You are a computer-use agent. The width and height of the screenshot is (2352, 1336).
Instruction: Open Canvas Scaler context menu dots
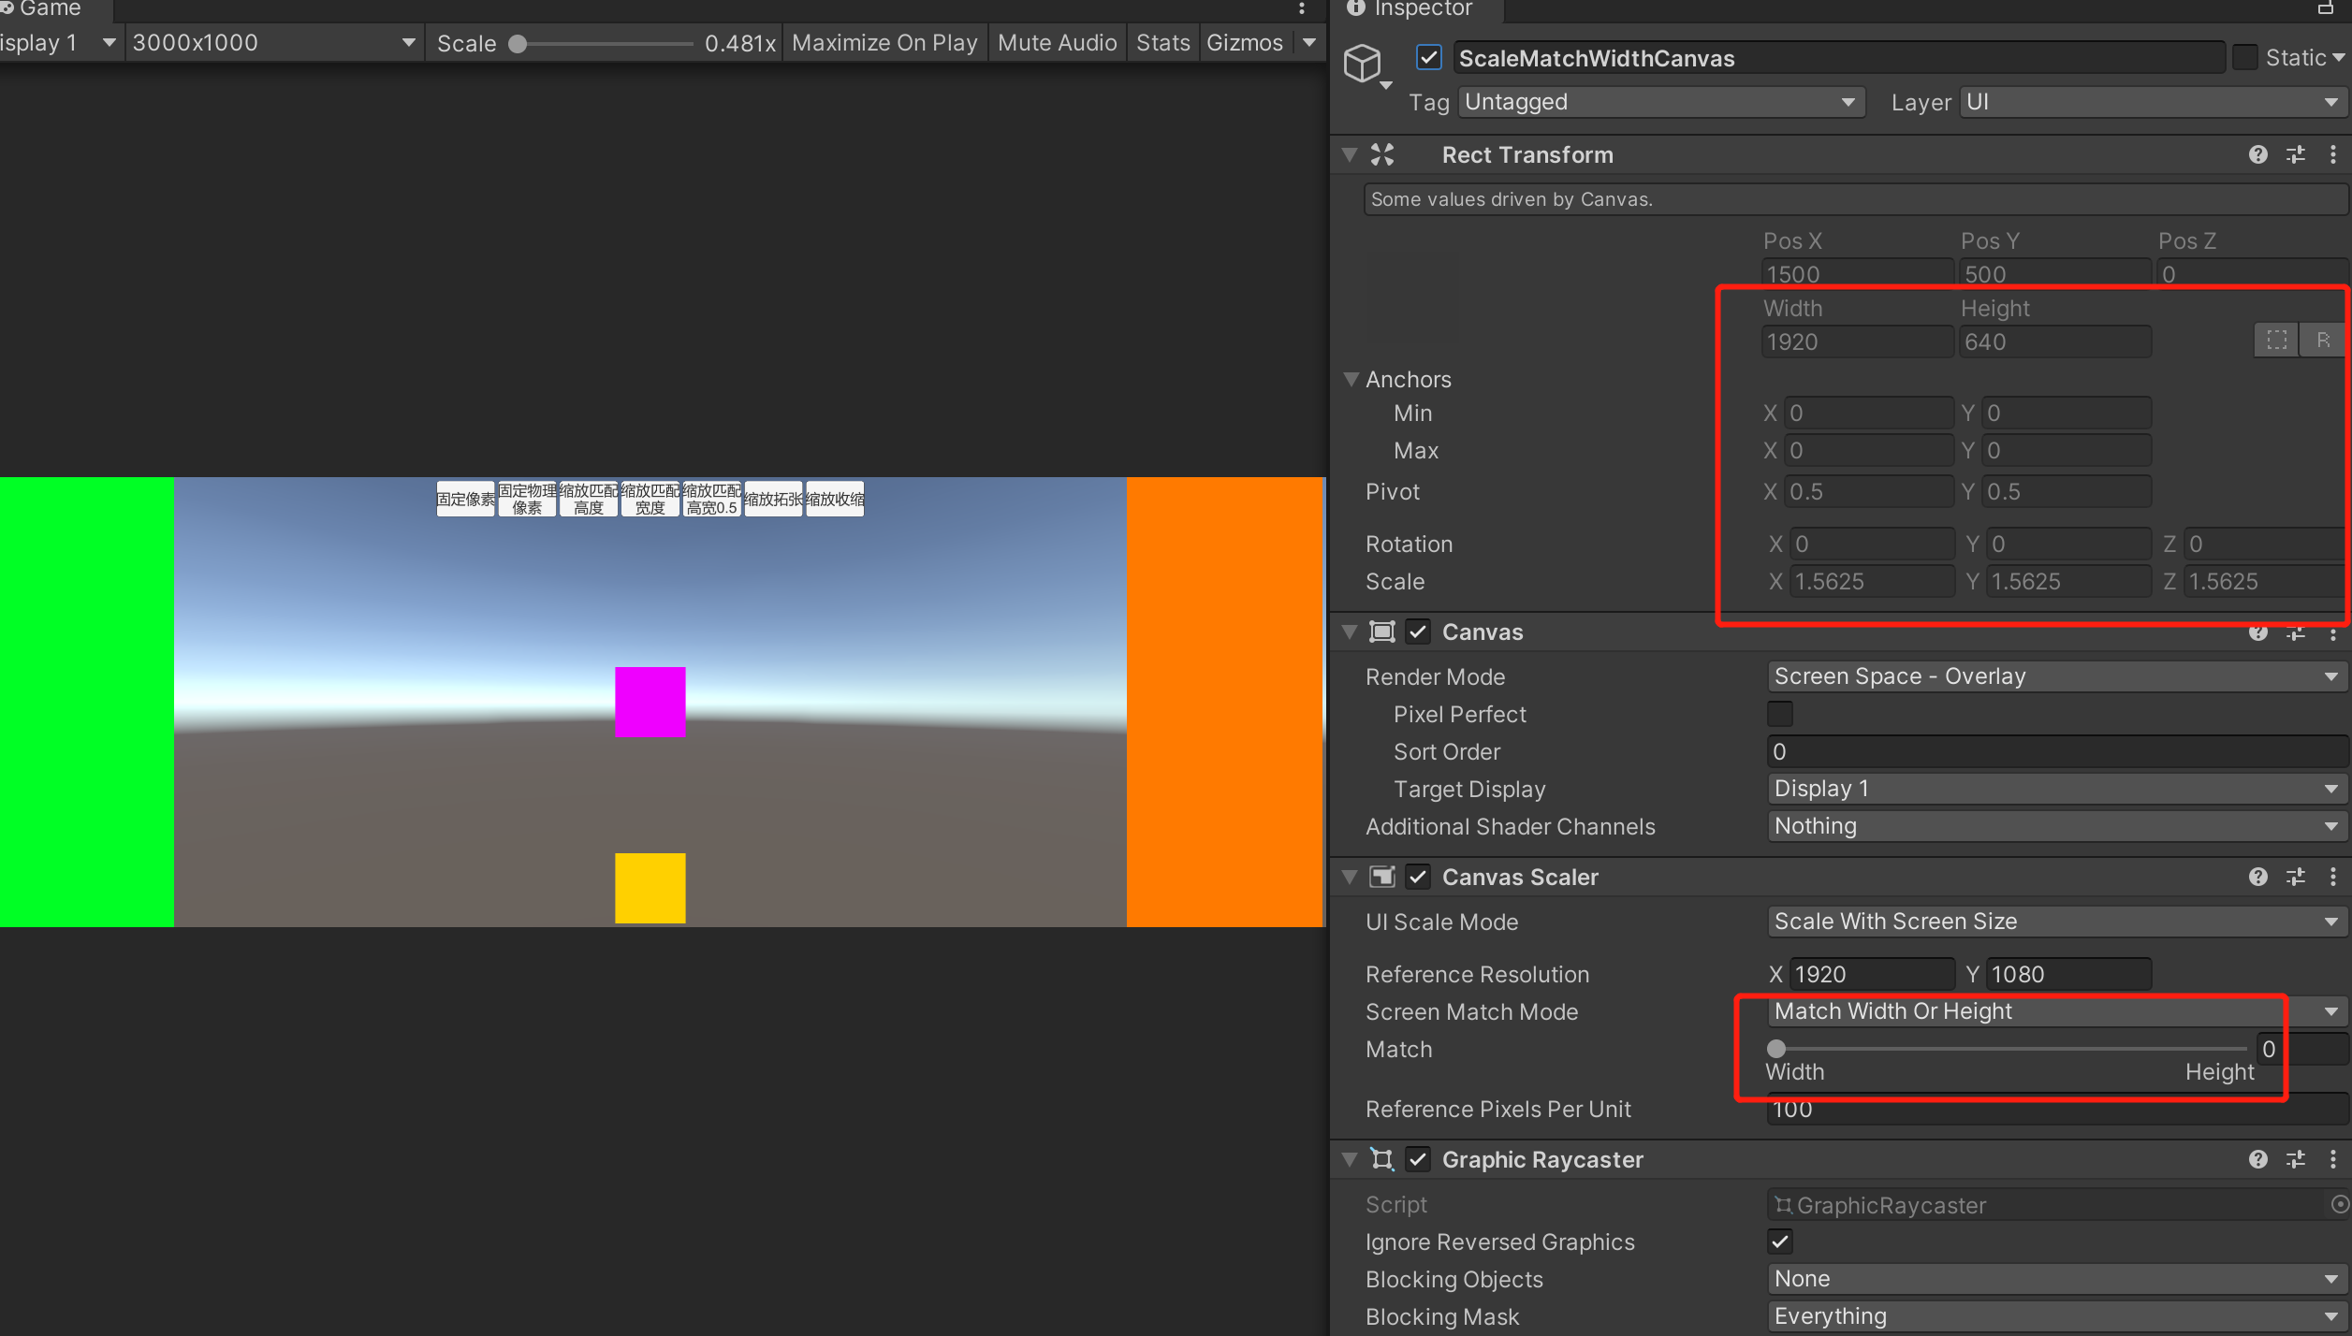coord(2332,877)
